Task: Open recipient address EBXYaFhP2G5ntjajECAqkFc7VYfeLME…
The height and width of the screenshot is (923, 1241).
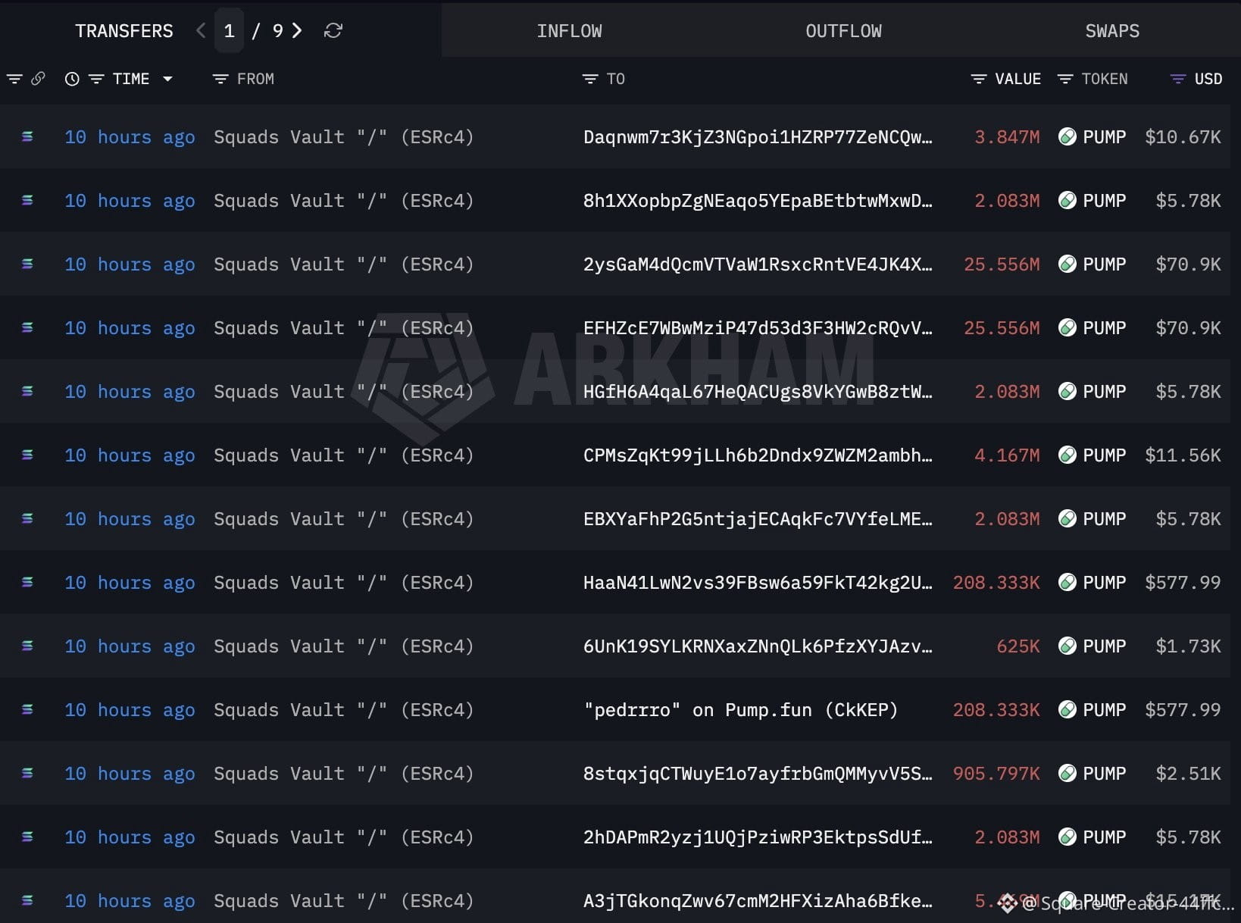Action: pyautogui.click(x=758, y=519)
